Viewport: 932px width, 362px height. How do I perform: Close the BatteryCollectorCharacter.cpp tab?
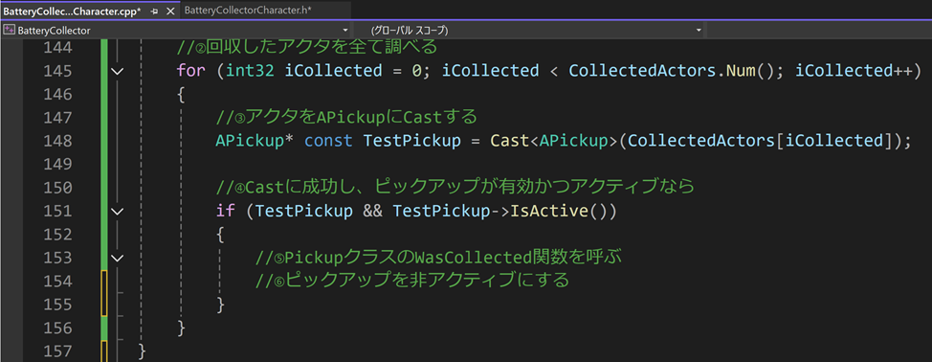170,11
